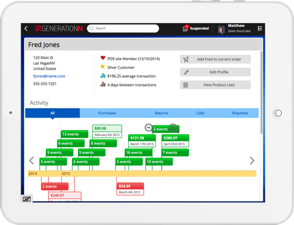294x225 pixels.
Task: Click the GenerationN logo
Action: point(59,29)
